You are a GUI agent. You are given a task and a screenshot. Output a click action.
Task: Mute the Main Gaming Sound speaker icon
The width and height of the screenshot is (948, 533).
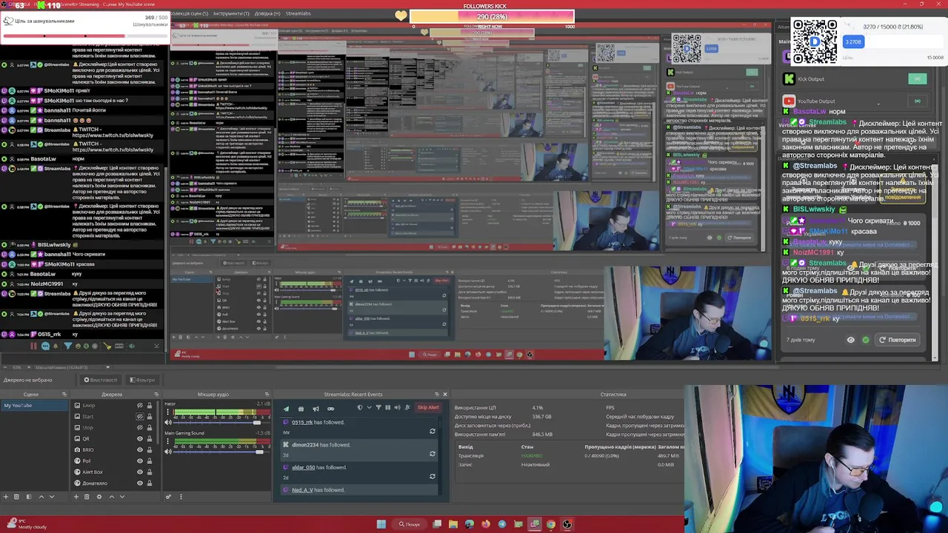168,452
